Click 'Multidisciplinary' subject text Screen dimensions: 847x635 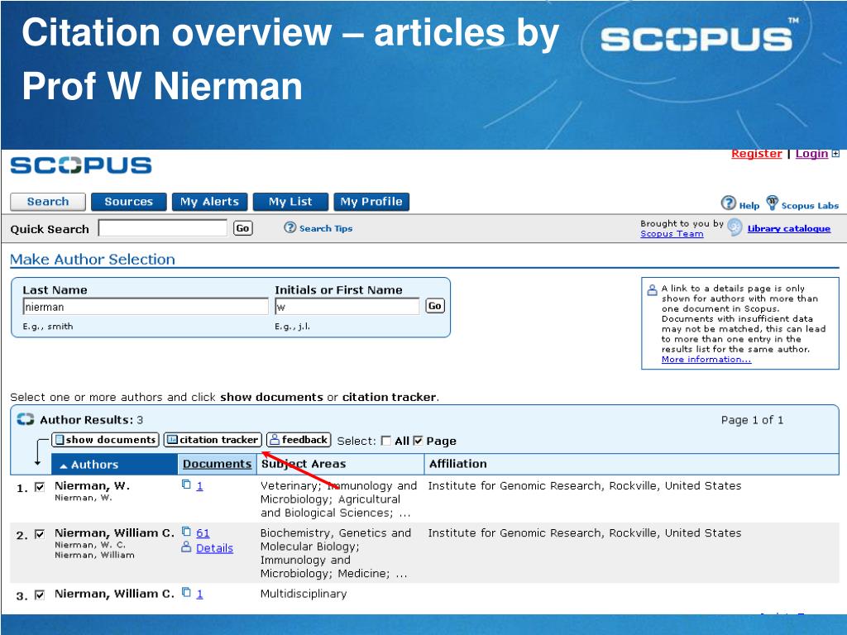pyautogui.click(x=304, y=594)
